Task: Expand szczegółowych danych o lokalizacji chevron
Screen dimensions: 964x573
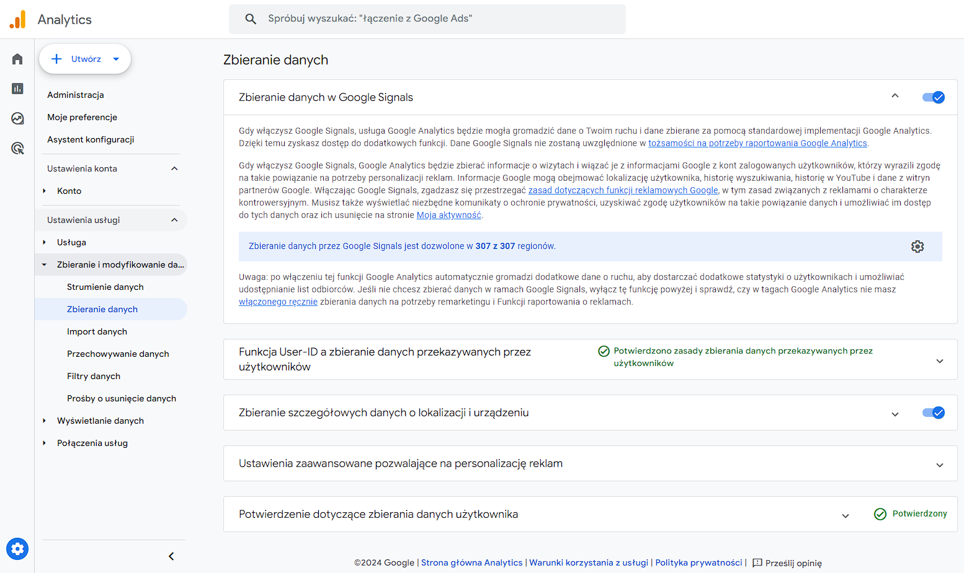Action: coord(895,414)
